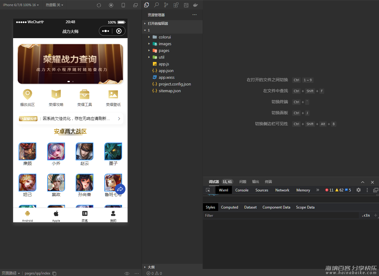Screen dimensions: 379x276
Task: Click the layout panel icon in editor toolbar
Action: (x=186, y=5)
